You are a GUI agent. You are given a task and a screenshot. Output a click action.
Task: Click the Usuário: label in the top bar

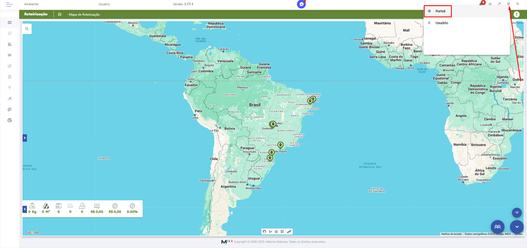tap(104, 4)
